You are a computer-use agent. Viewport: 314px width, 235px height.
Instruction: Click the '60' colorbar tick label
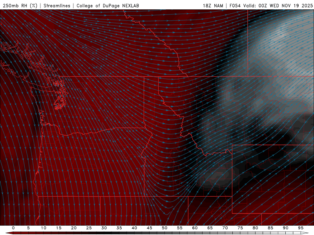click(195, 228)
